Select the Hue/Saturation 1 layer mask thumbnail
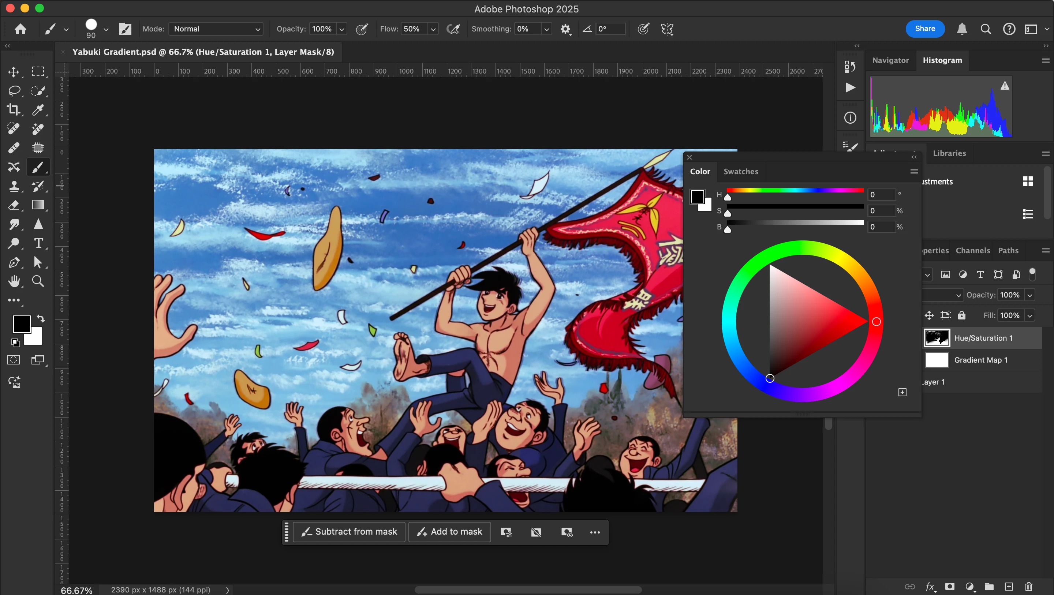The width and height of the screenshot is (1054, 595). 937,338
